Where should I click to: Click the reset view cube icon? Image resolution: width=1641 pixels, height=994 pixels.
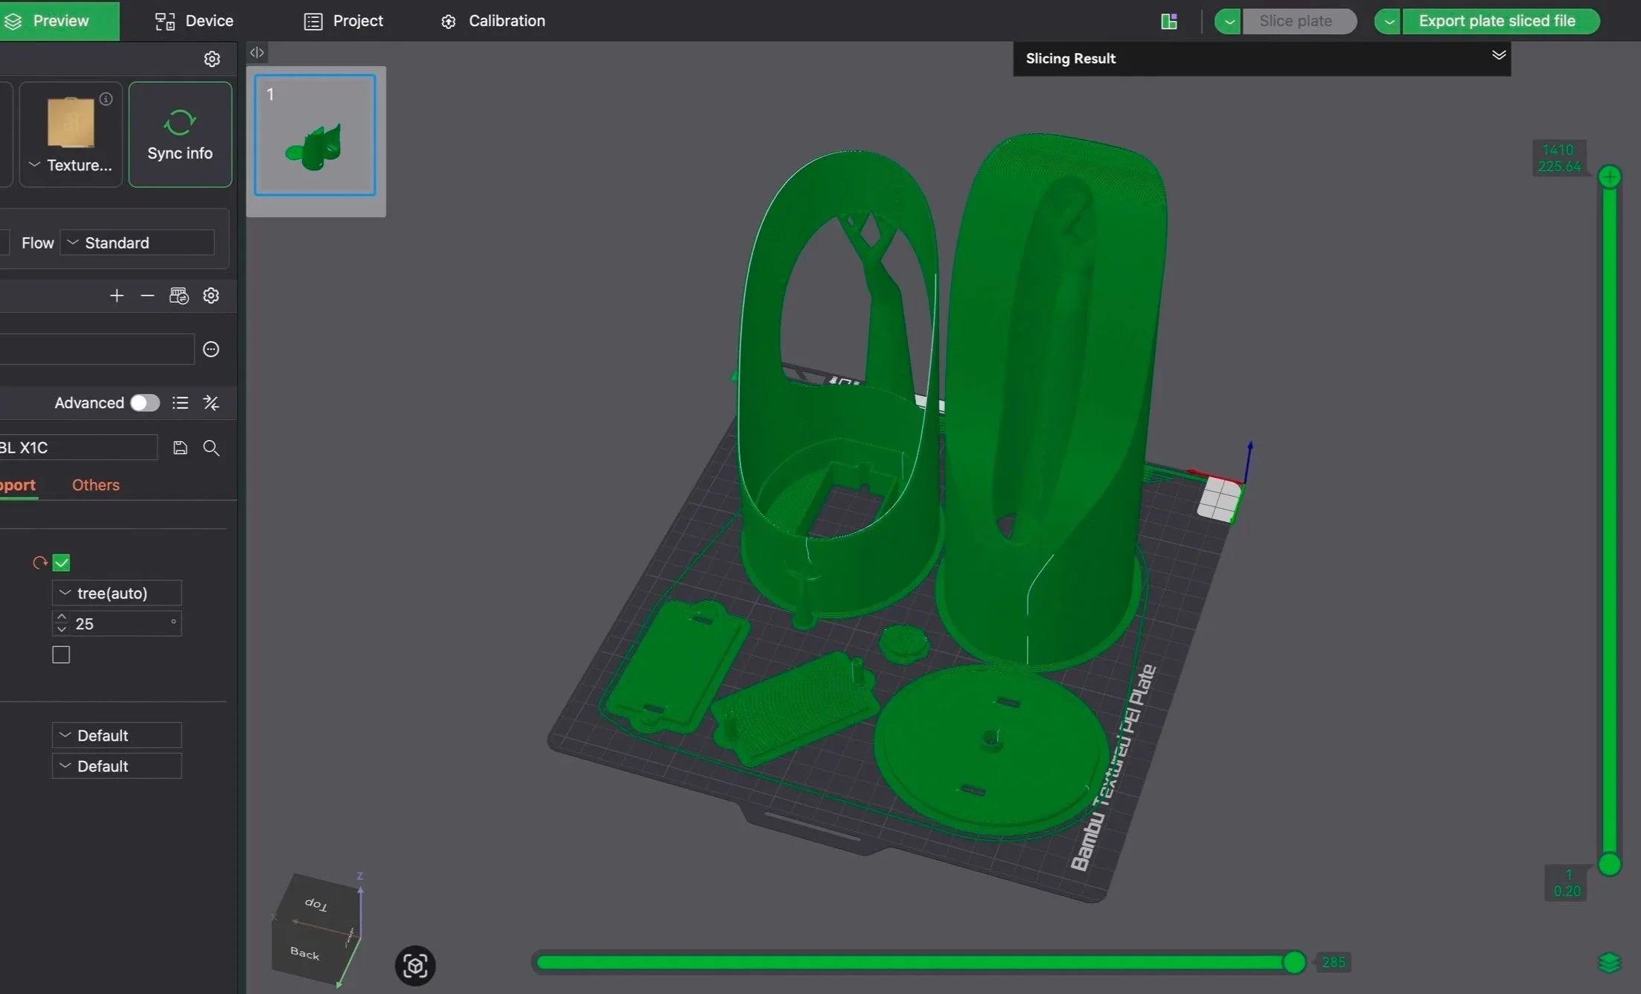(415, 966)
